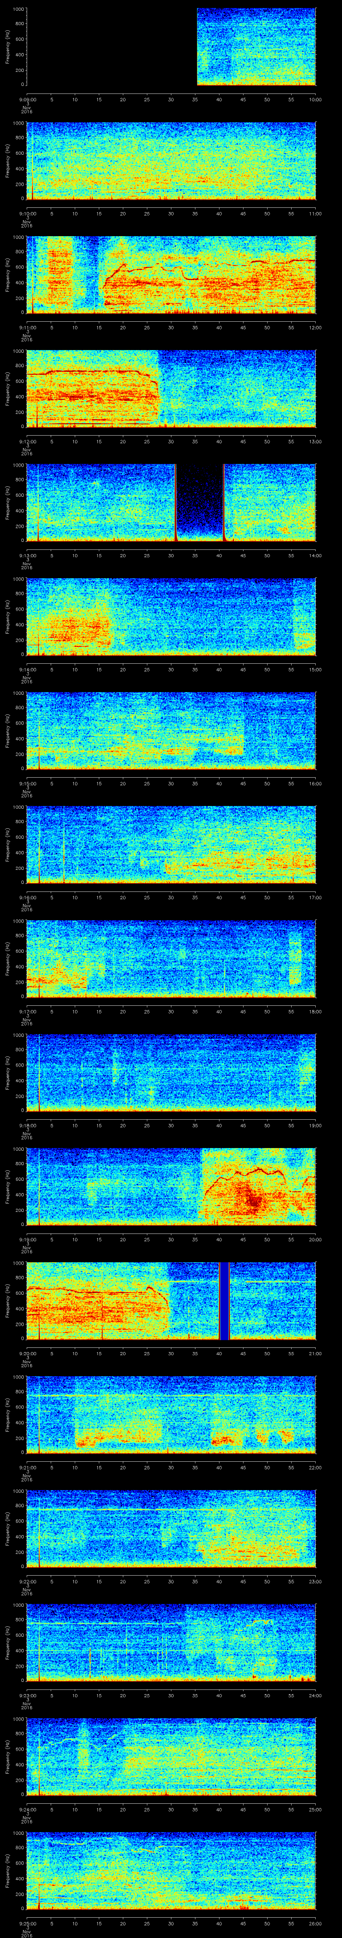Click the 9:18:00 start time label
The image size is (342, 1938).
point(27,1125)
